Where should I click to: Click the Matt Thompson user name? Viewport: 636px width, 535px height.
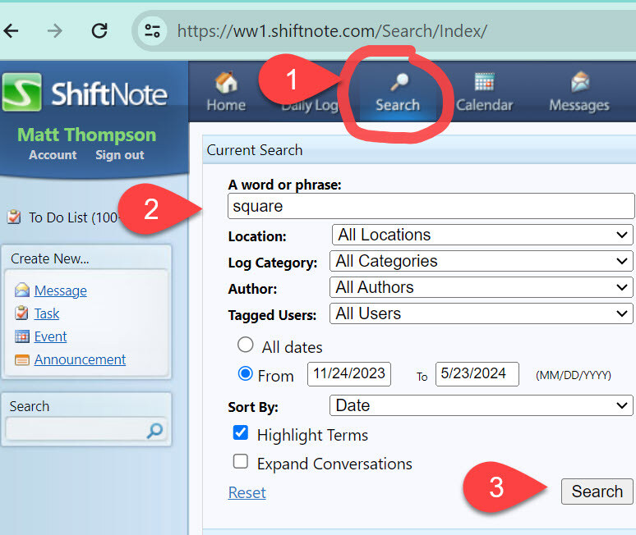[x=87, y=135]
